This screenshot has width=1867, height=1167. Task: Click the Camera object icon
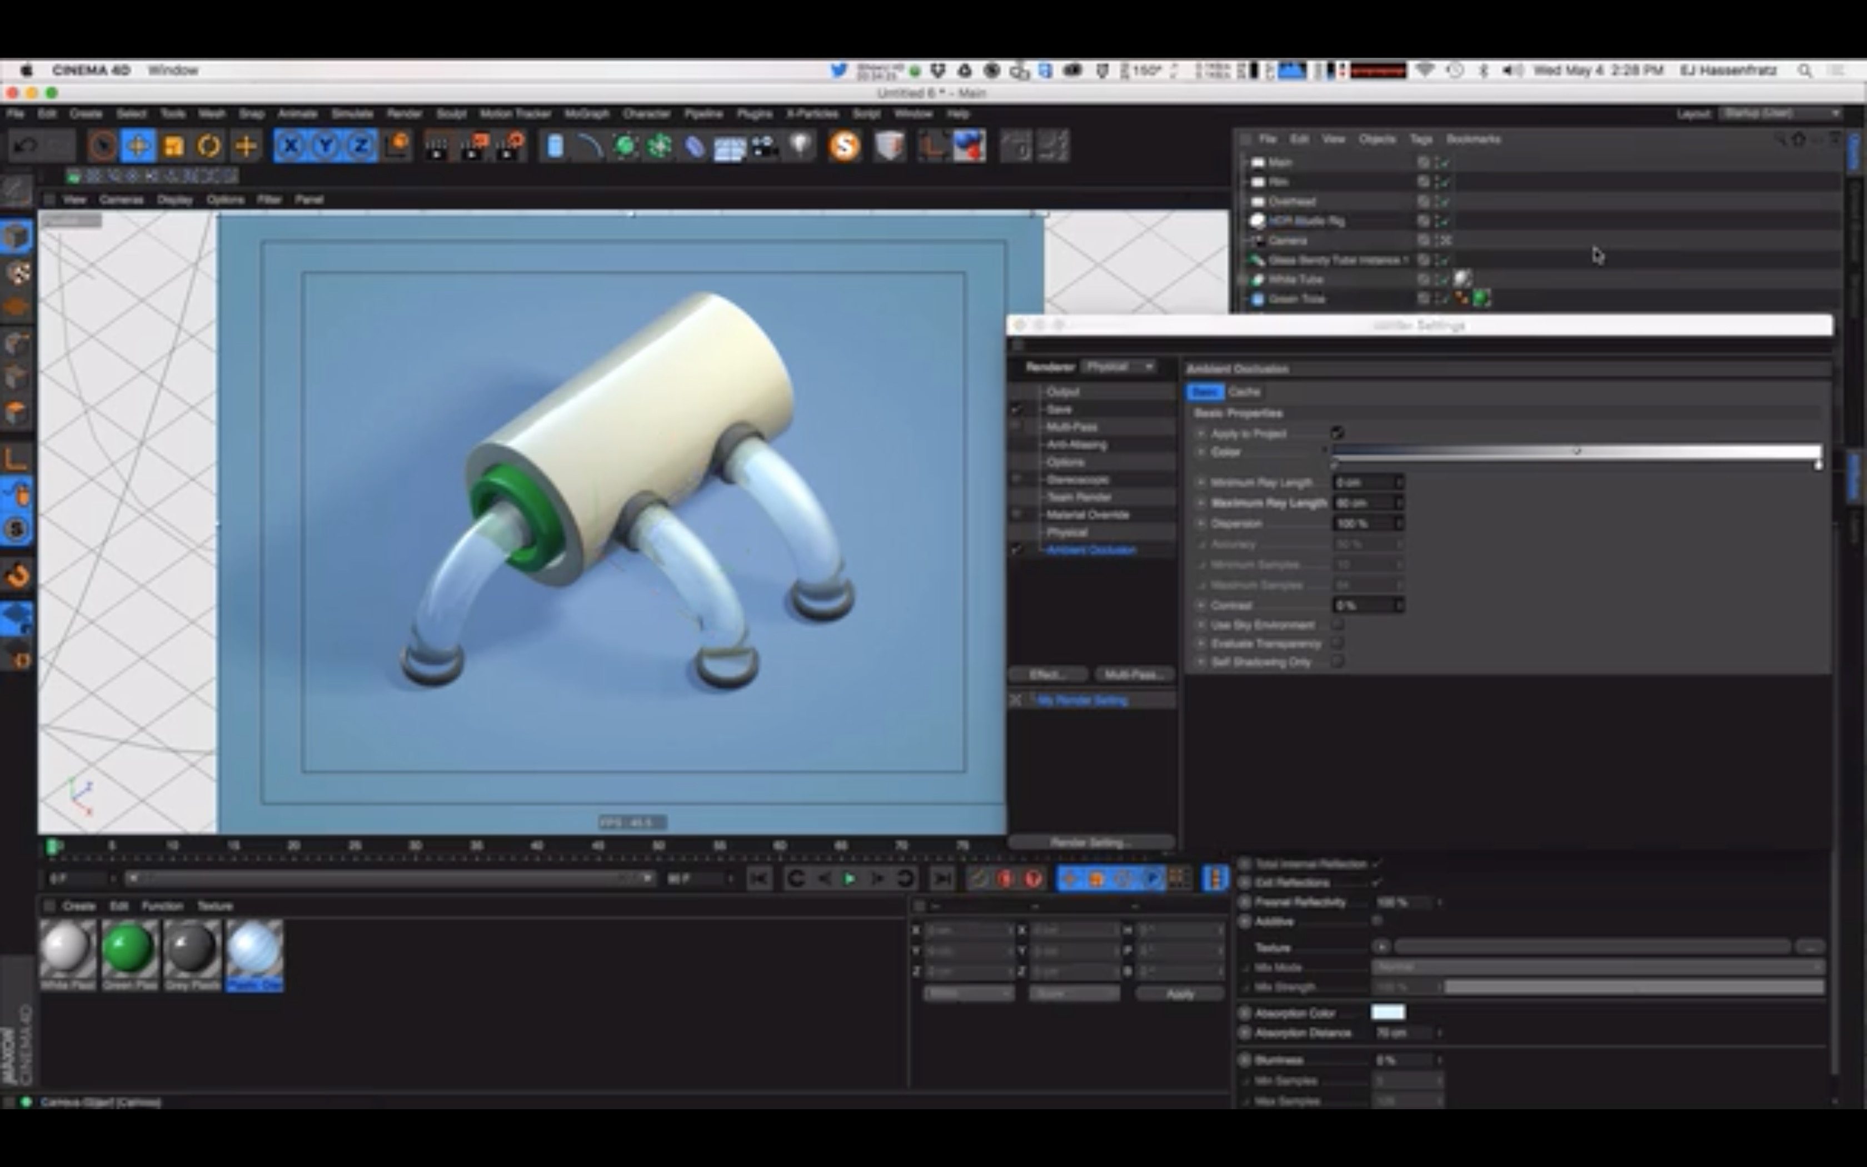765,146
